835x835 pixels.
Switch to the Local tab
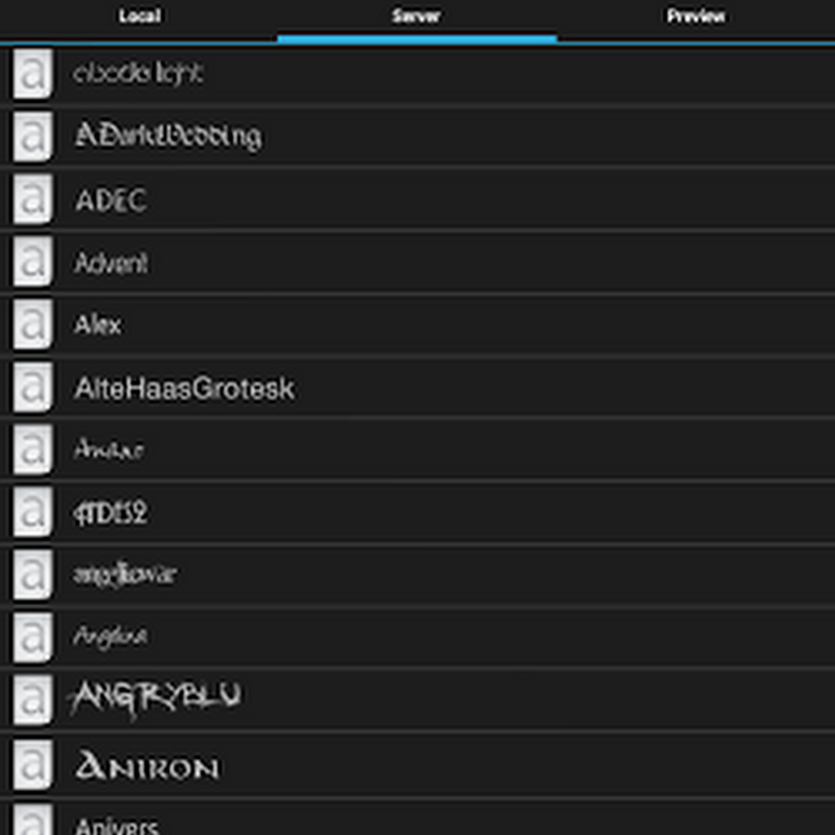139,17
